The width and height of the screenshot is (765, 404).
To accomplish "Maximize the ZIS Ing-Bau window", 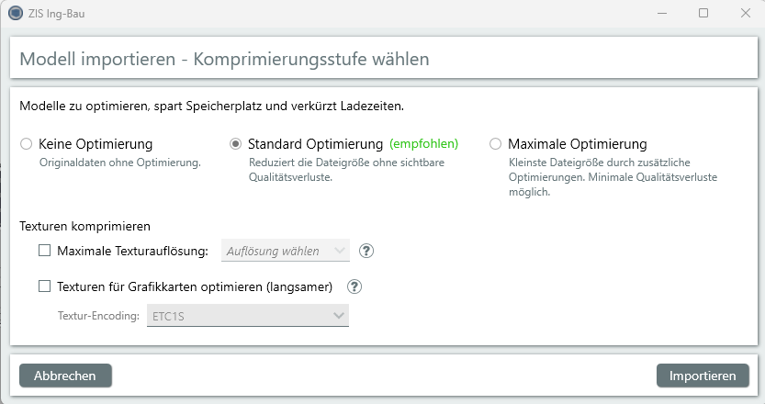I will pos(703,13).
